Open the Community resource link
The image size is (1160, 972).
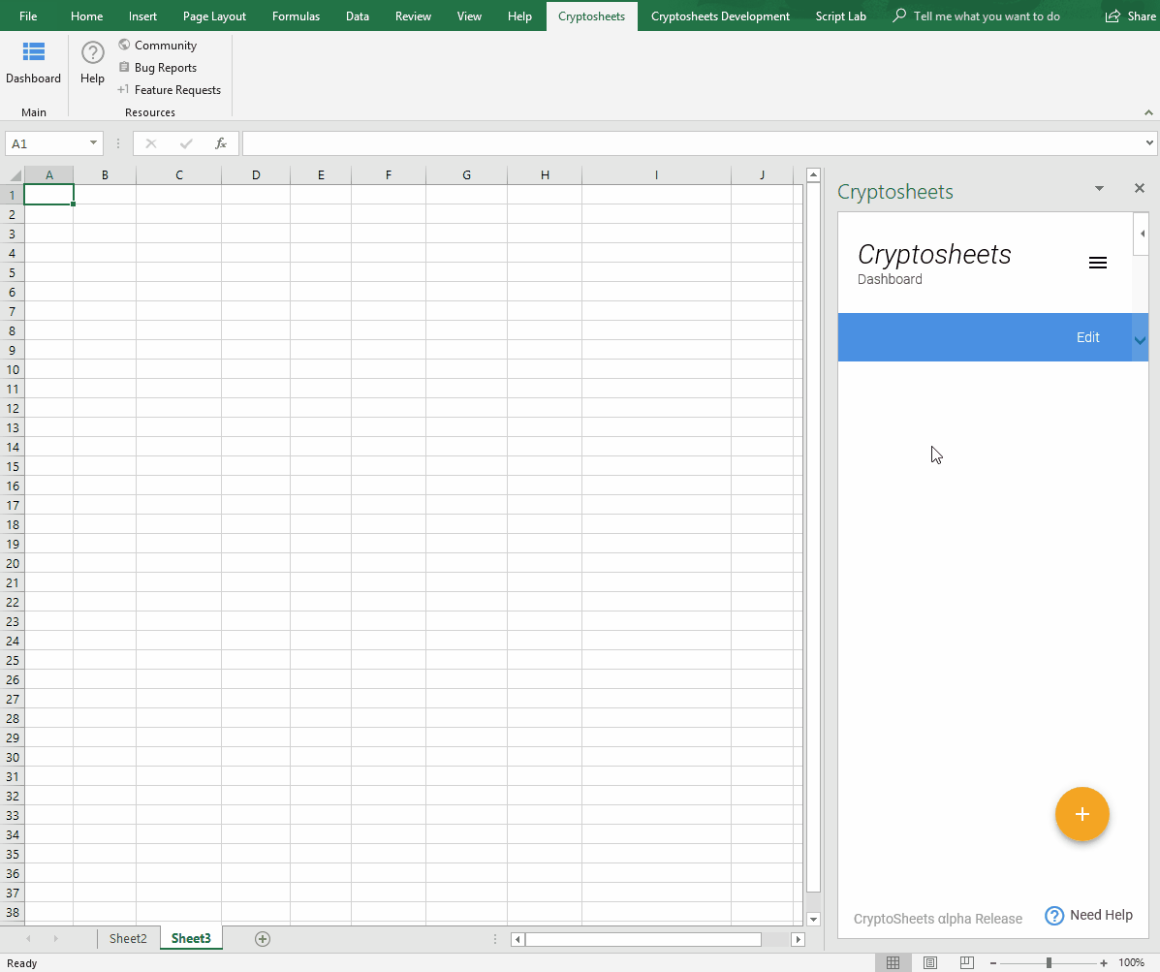pos(158,46)
